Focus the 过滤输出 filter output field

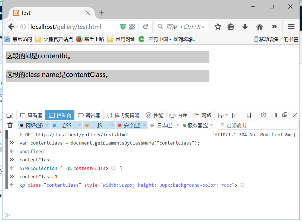[257, 126]
